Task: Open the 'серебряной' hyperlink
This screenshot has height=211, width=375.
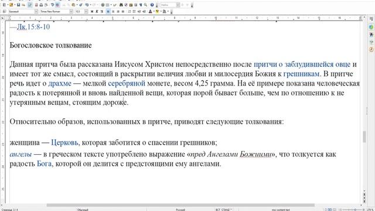Action: [x=127, y=83]
